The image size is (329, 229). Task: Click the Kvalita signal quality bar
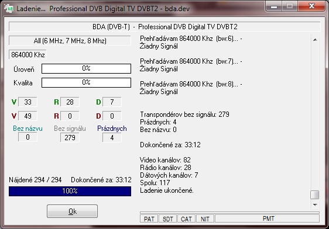click(86, 82)
